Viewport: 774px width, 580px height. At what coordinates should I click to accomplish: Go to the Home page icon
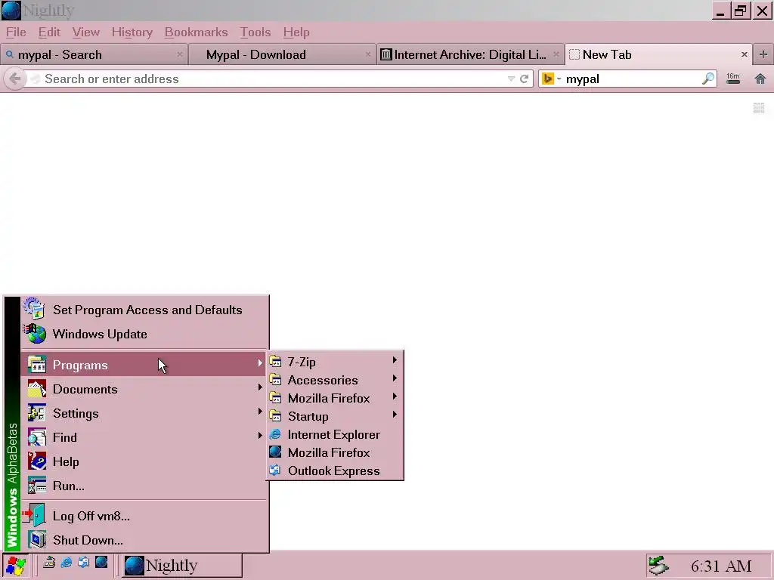760,79
